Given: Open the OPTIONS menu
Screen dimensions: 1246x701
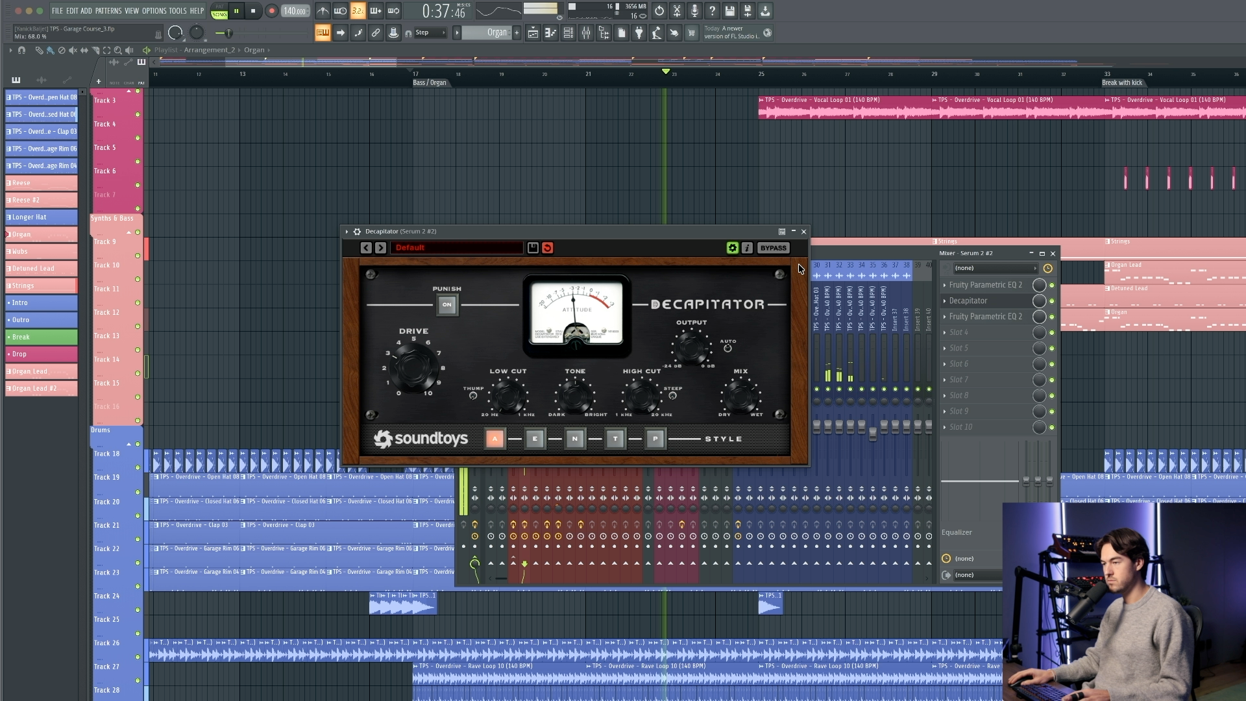Looking at the screenshot, I should pyautogui.click(x=153, y=11).
